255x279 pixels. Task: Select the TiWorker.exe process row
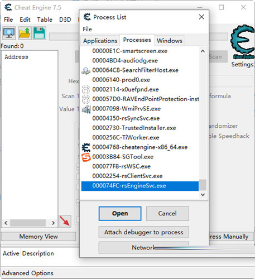[140, 138]
